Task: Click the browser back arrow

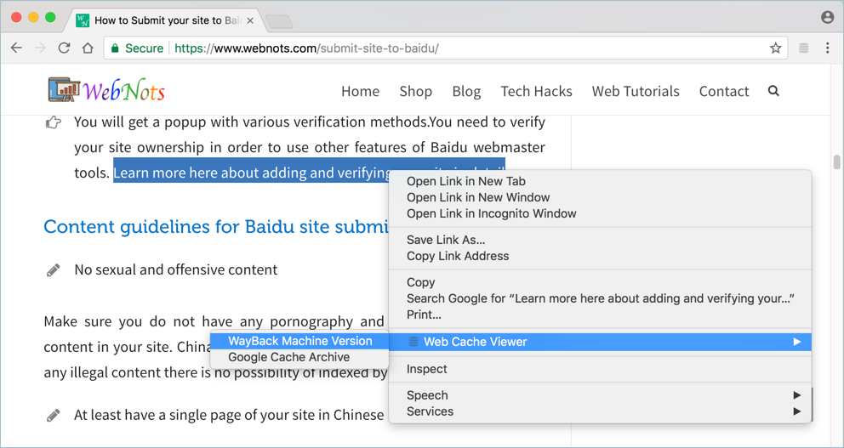Action: tap(16, 48)
